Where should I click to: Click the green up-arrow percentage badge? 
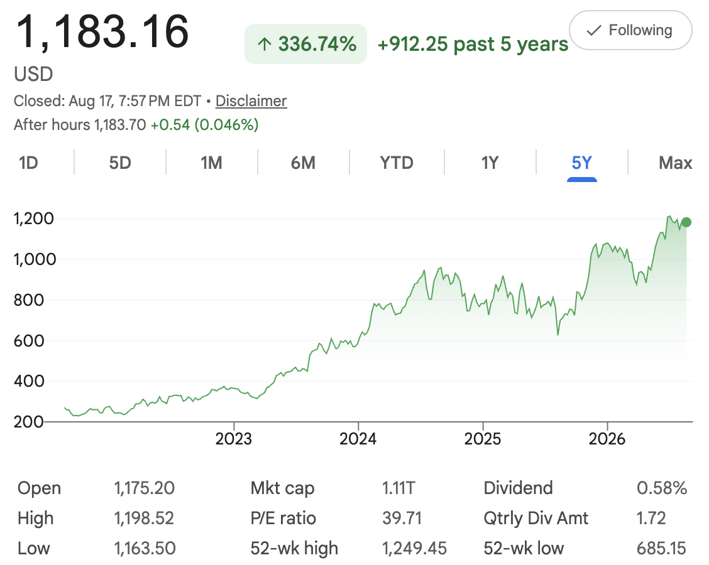point(305,44)
